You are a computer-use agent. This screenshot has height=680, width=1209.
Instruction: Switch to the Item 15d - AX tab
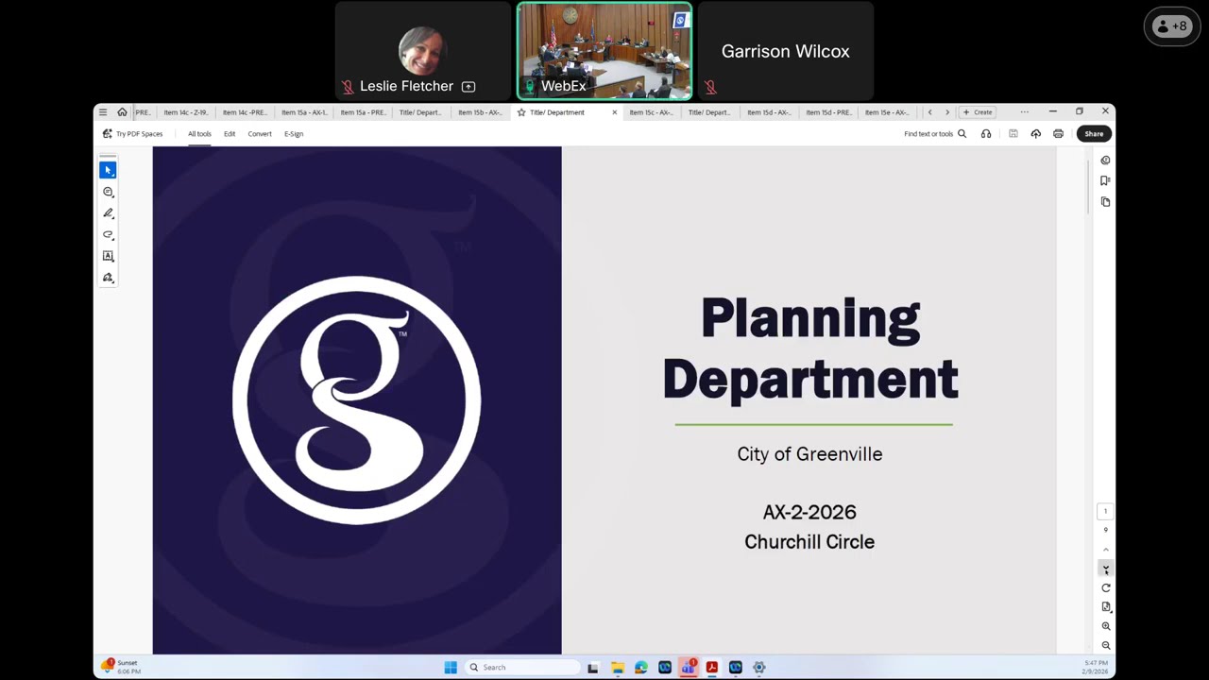[768, 112]
